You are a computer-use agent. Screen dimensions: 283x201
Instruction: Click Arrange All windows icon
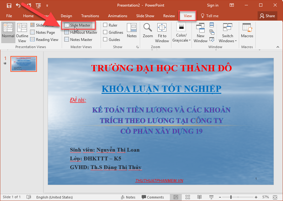(x=212, y=25)
